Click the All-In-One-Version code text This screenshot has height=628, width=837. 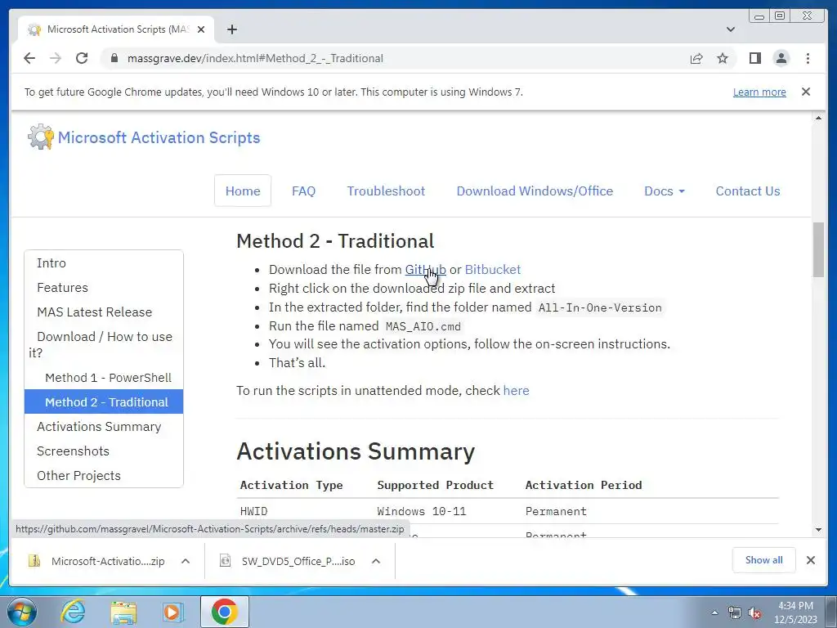pos(600,307)
